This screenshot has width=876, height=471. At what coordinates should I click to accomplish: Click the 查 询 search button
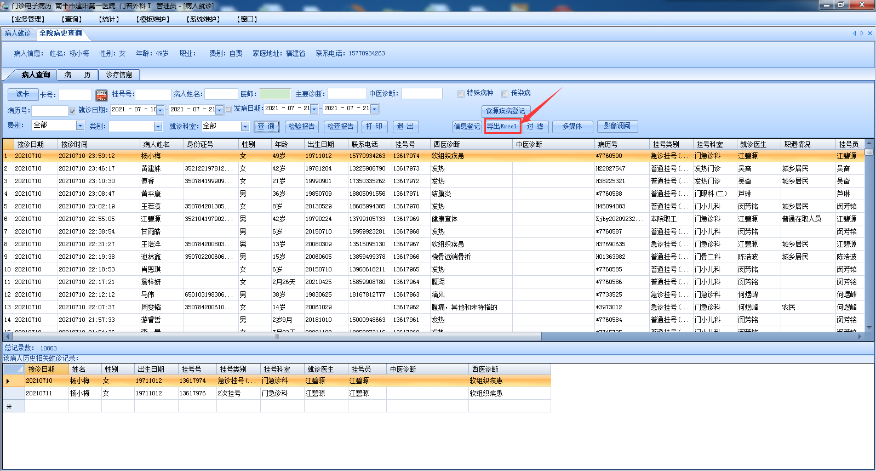(267, 127)
